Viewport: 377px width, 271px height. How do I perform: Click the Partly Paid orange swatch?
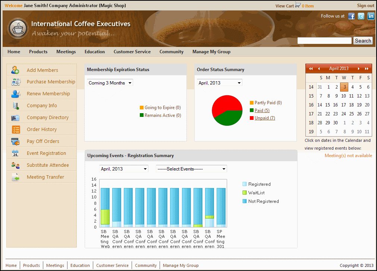[x=251, y=102]
